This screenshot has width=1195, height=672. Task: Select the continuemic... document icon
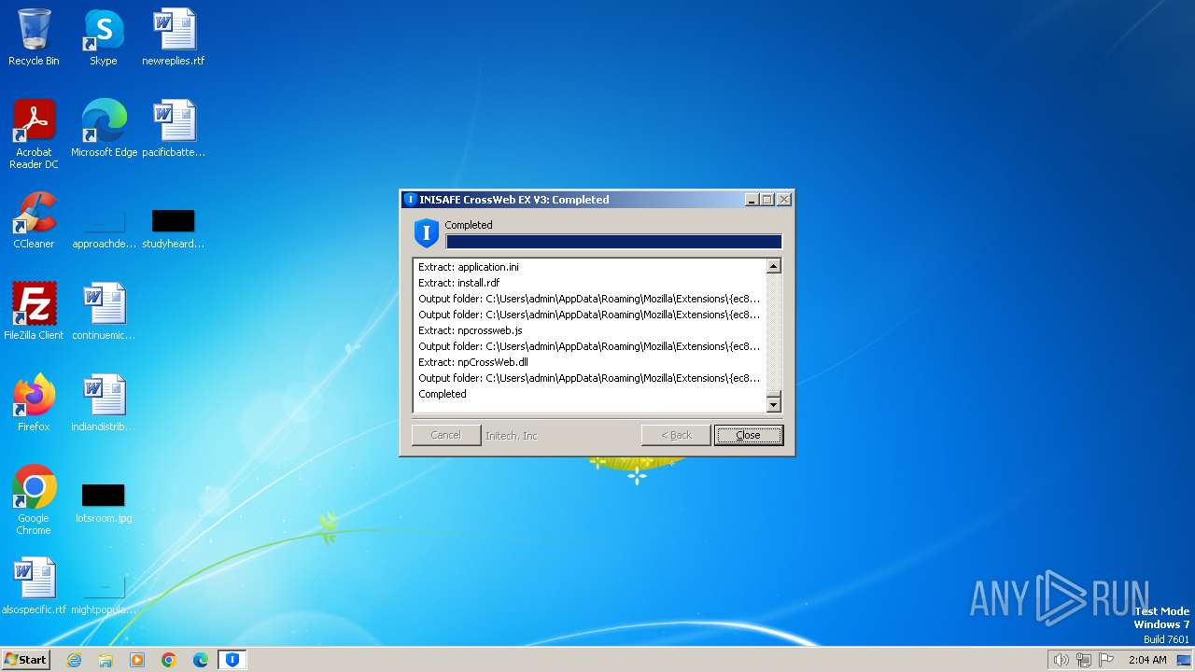tap(104, 312)
